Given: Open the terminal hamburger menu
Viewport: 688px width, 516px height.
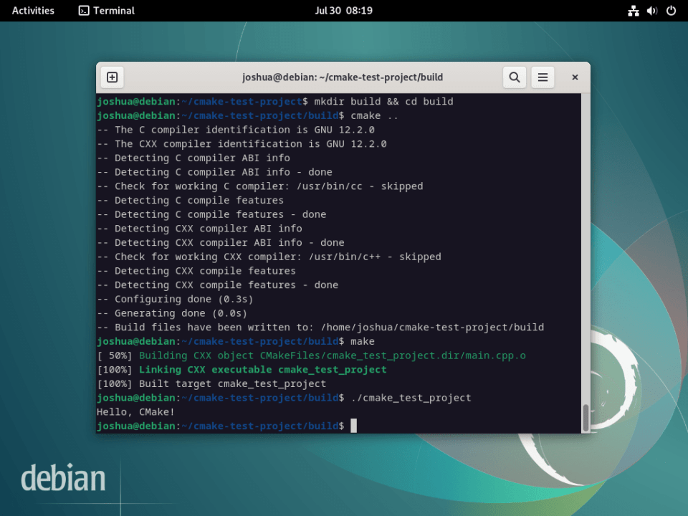Looking at the screenshot, I should [x=543, y=77].
